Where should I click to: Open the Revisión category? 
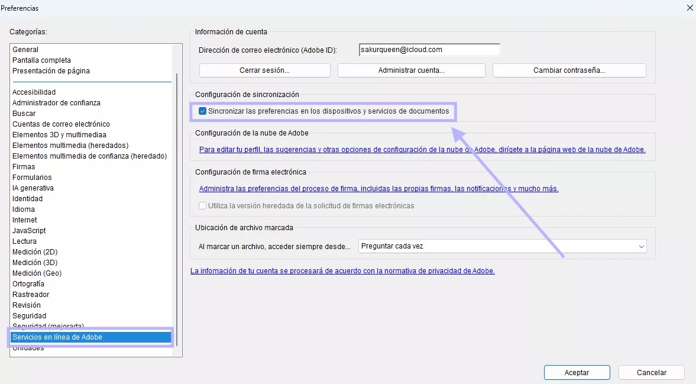coord(27,305)
